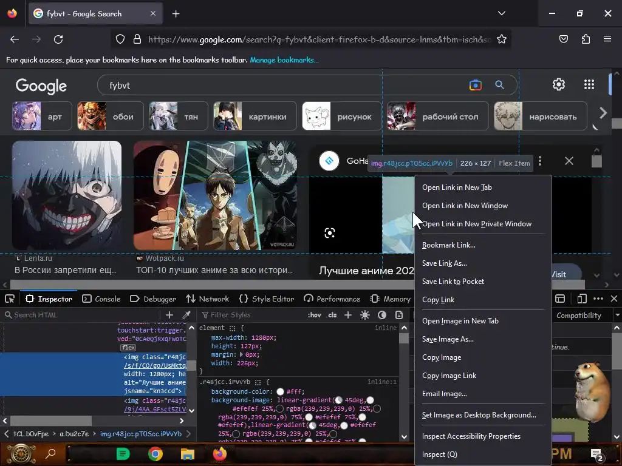The image size is (622, 466).
Task: Select Bookmark Link...
Action: pyautogui.click(x=483, y=245)
